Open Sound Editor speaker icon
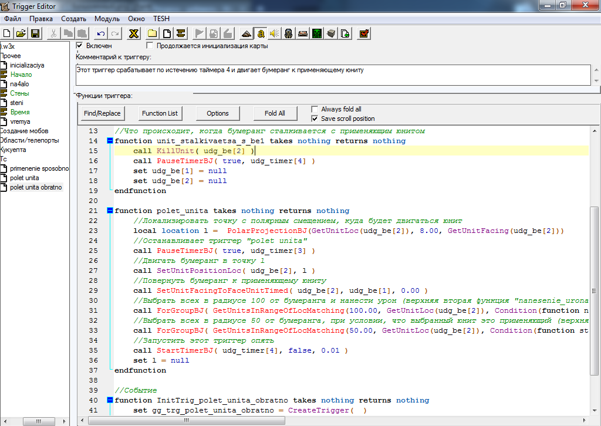Screen dimensions: 601x426 pos(274,33)
